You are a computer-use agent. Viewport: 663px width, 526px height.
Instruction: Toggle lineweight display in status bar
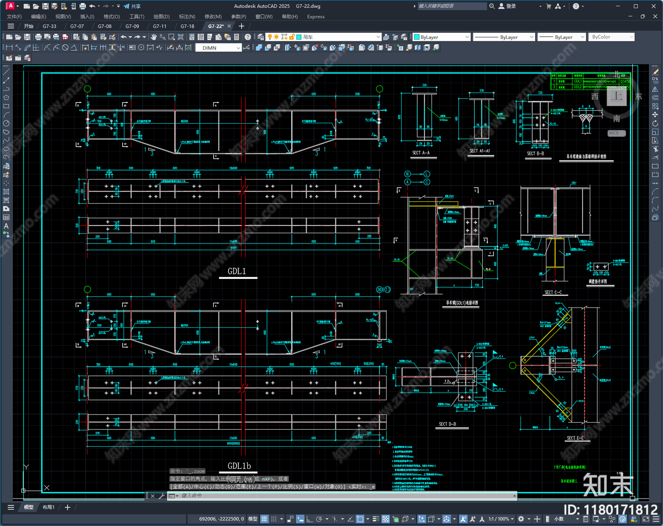point(376,519)
